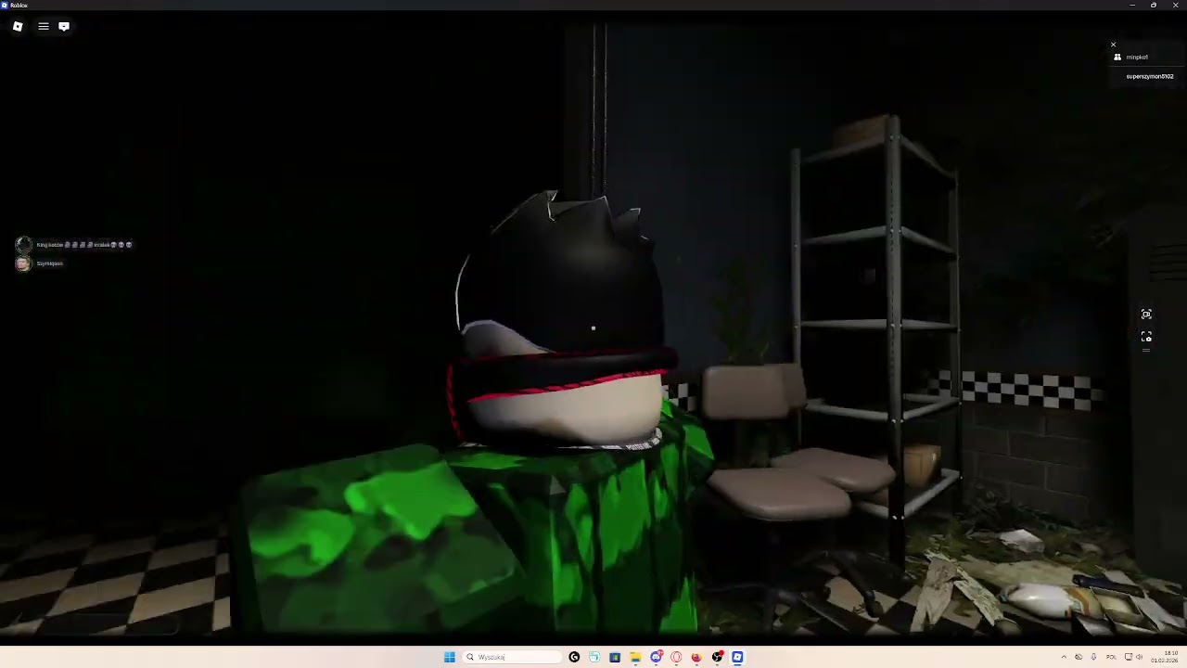The height and width of the screenshot is (668, 1187).
Task: Click the King kotów avatar thumbnail
Action: coord(23,245)
